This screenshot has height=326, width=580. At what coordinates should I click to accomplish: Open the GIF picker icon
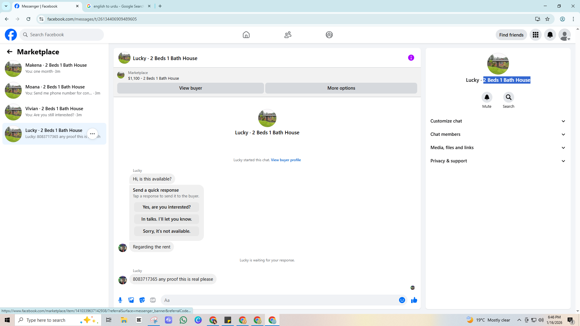click(x=153, y=300)
